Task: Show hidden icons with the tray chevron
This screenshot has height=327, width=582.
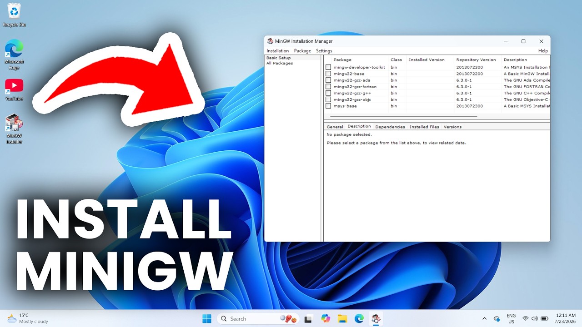Action: coord(484,319)
